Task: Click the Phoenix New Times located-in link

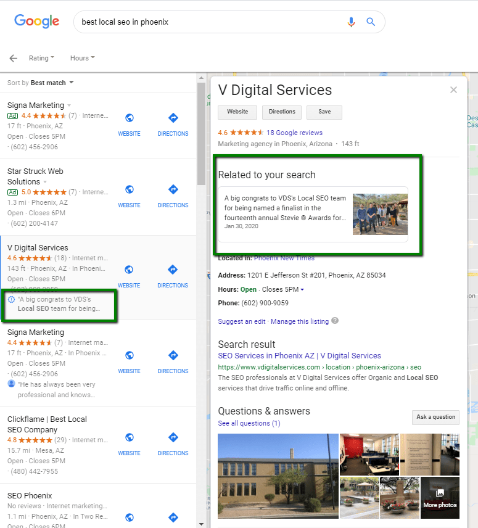Action: (x=284, y=258)
